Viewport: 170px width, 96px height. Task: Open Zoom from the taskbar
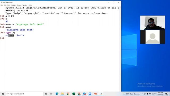pyautogui.click(x=90, y=94)
